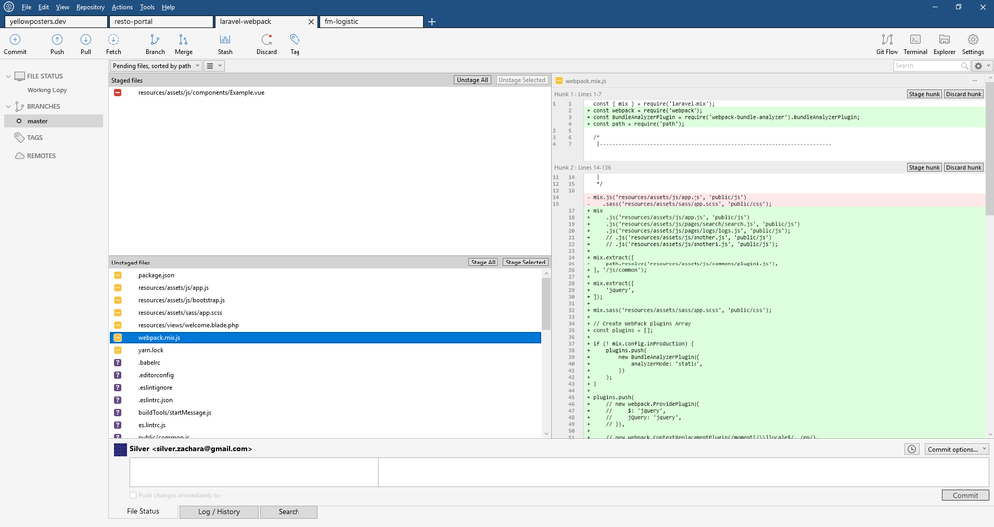Screen dimensions: 994x527
Task: Switch to the bottom Search tab
Action: coord(289,512)
